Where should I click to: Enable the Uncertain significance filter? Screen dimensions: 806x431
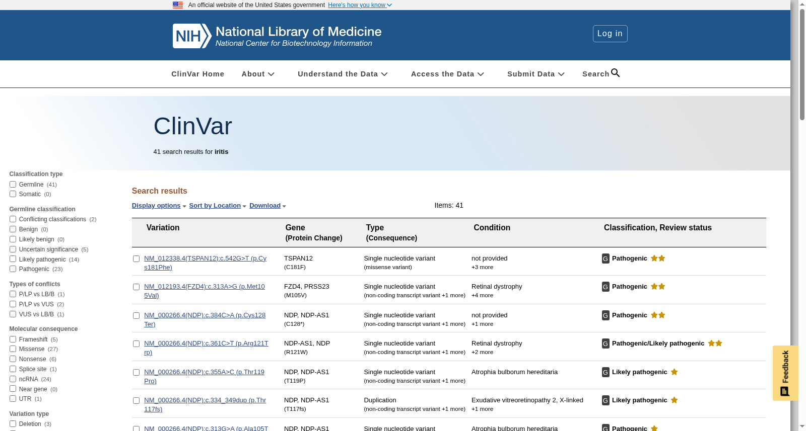pos(13,249)
